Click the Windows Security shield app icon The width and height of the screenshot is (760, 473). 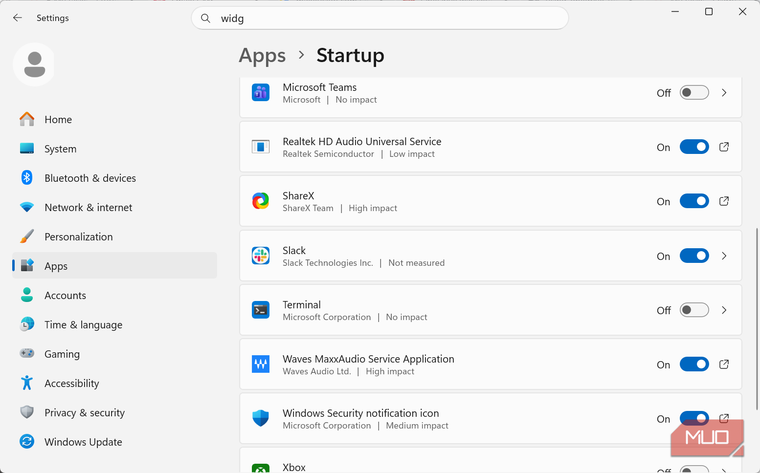pos(261,418)
